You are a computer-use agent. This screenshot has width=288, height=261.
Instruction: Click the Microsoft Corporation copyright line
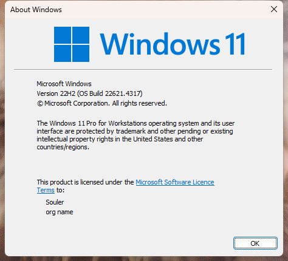pos(102,103)
